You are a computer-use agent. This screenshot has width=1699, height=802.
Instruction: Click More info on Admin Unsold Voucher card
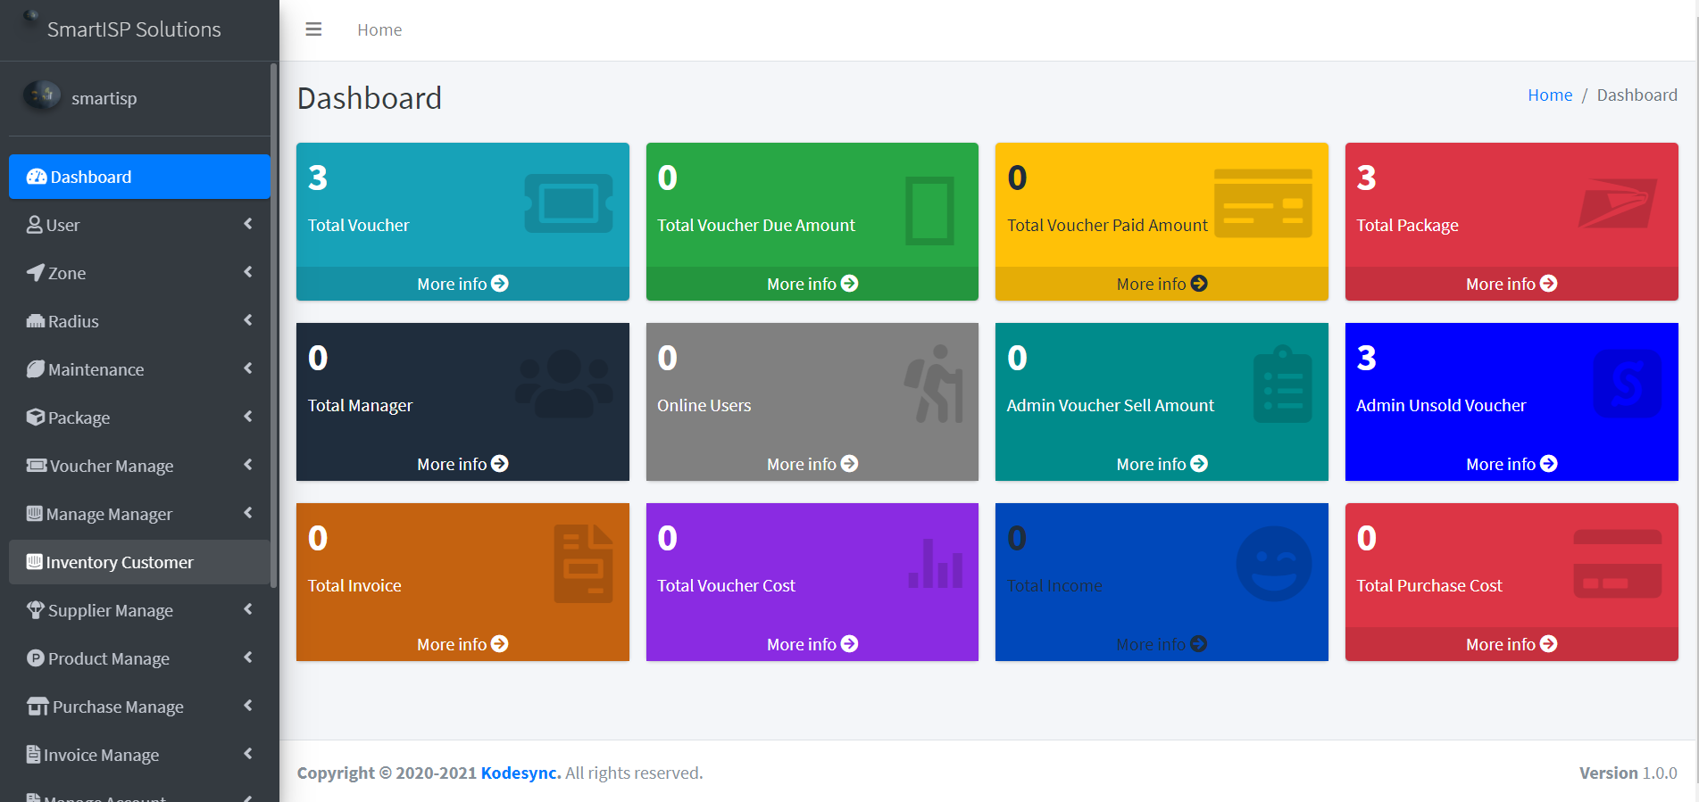1512,464
